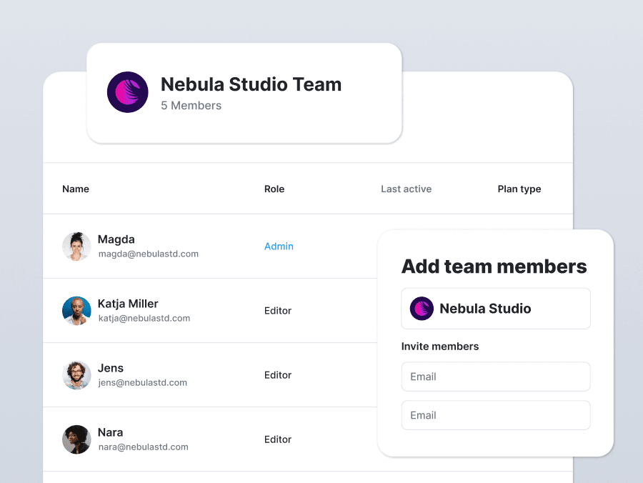This screenshot has height=483, width=643.
Task: Click the 5 Members count text
Action: tap(191, 106)
